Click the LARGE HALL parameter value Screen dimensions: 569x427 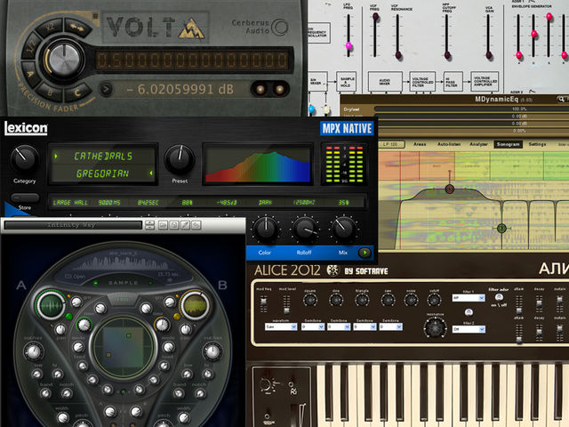tap(70, 203)
